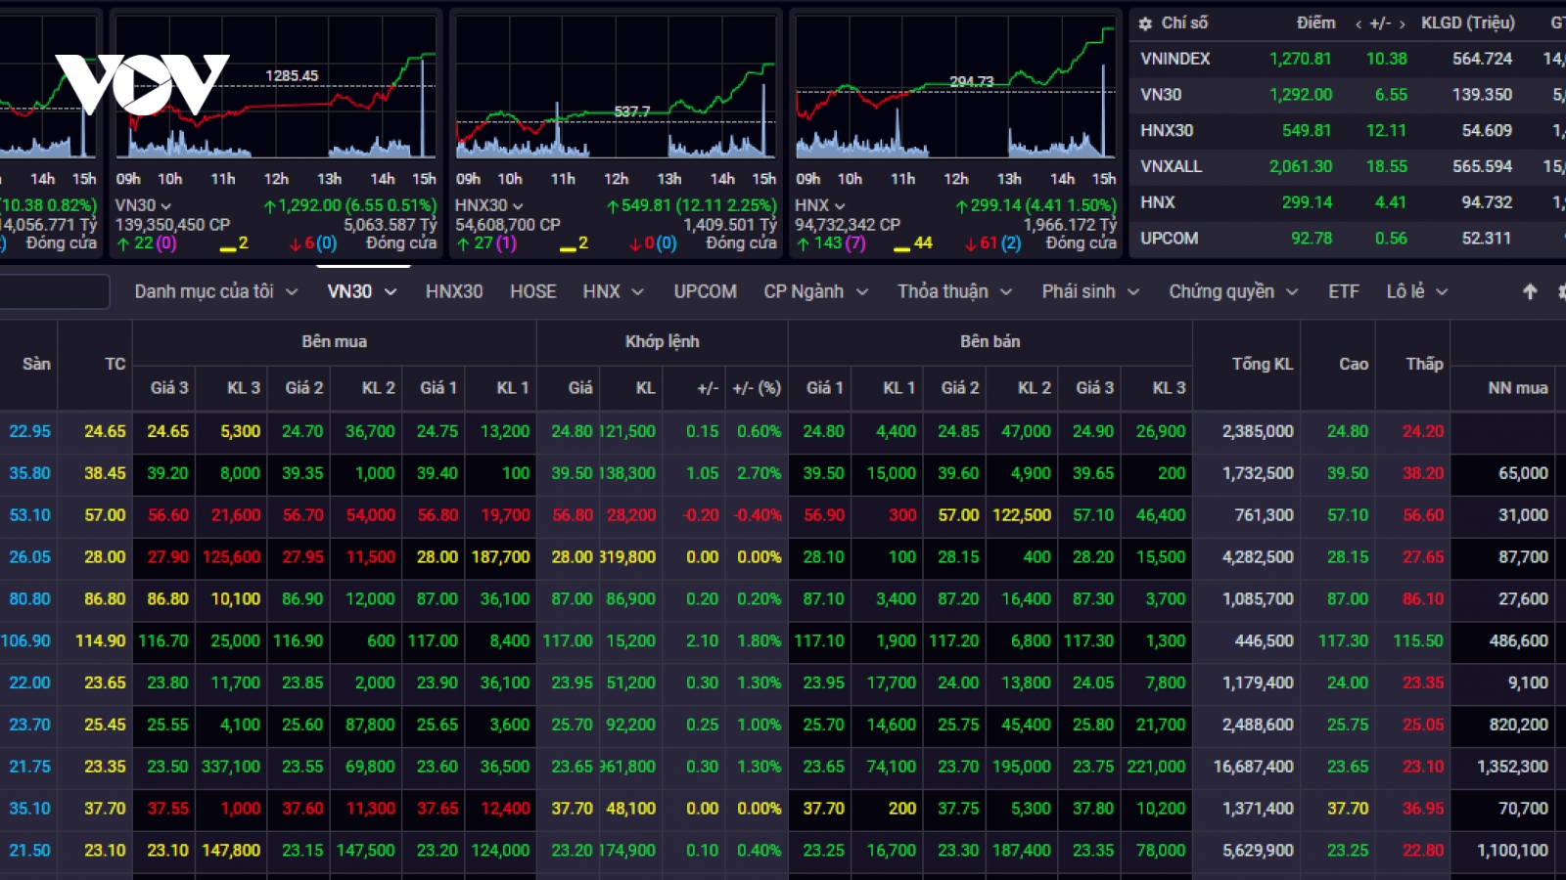1566x880 pixels.
Task: Click next arrow beside +/- index column
Action: click(x=1402, y=23)
